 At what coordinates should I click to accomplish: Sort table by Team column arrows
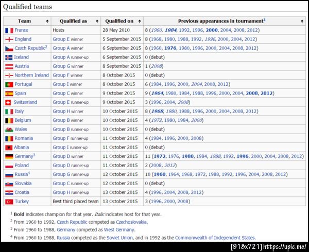tap(47, 21)
